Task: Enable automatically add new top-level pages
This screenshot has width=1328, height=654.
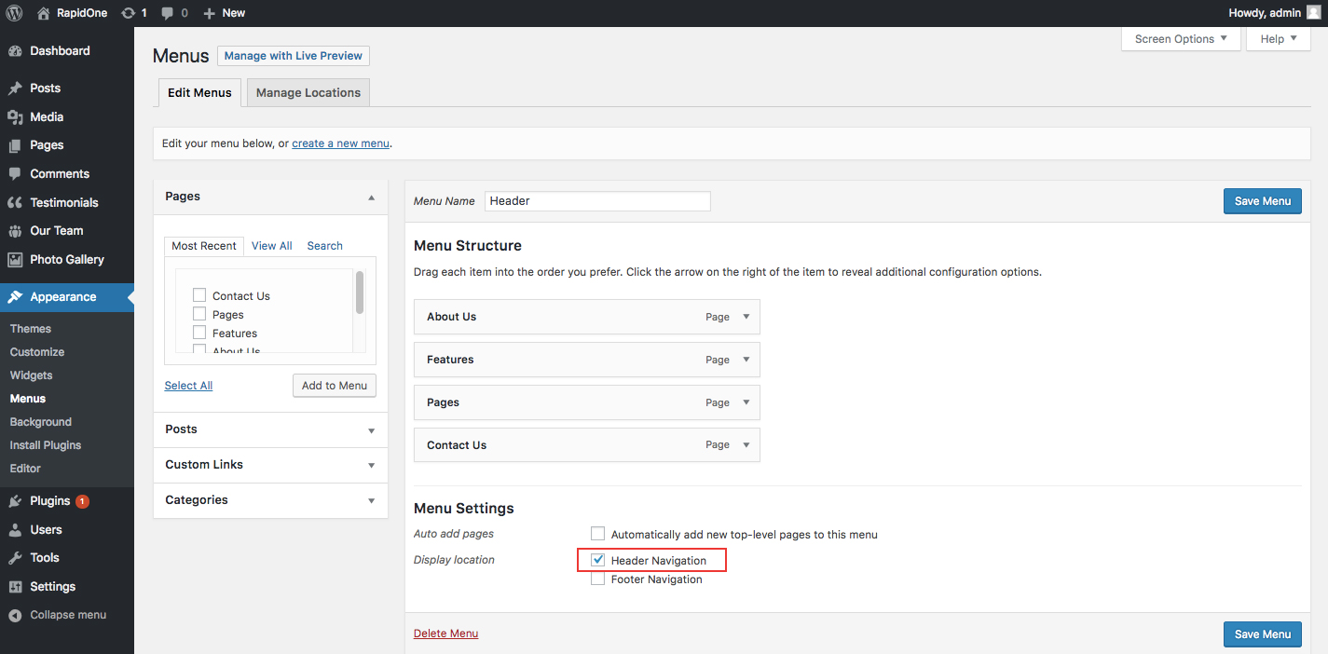Action: click(x=598, y=534)
